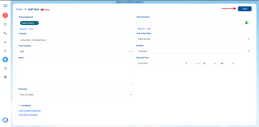Open the Recurring dropdown
Viewport: 259px width, 127px height.
[131, 95]
